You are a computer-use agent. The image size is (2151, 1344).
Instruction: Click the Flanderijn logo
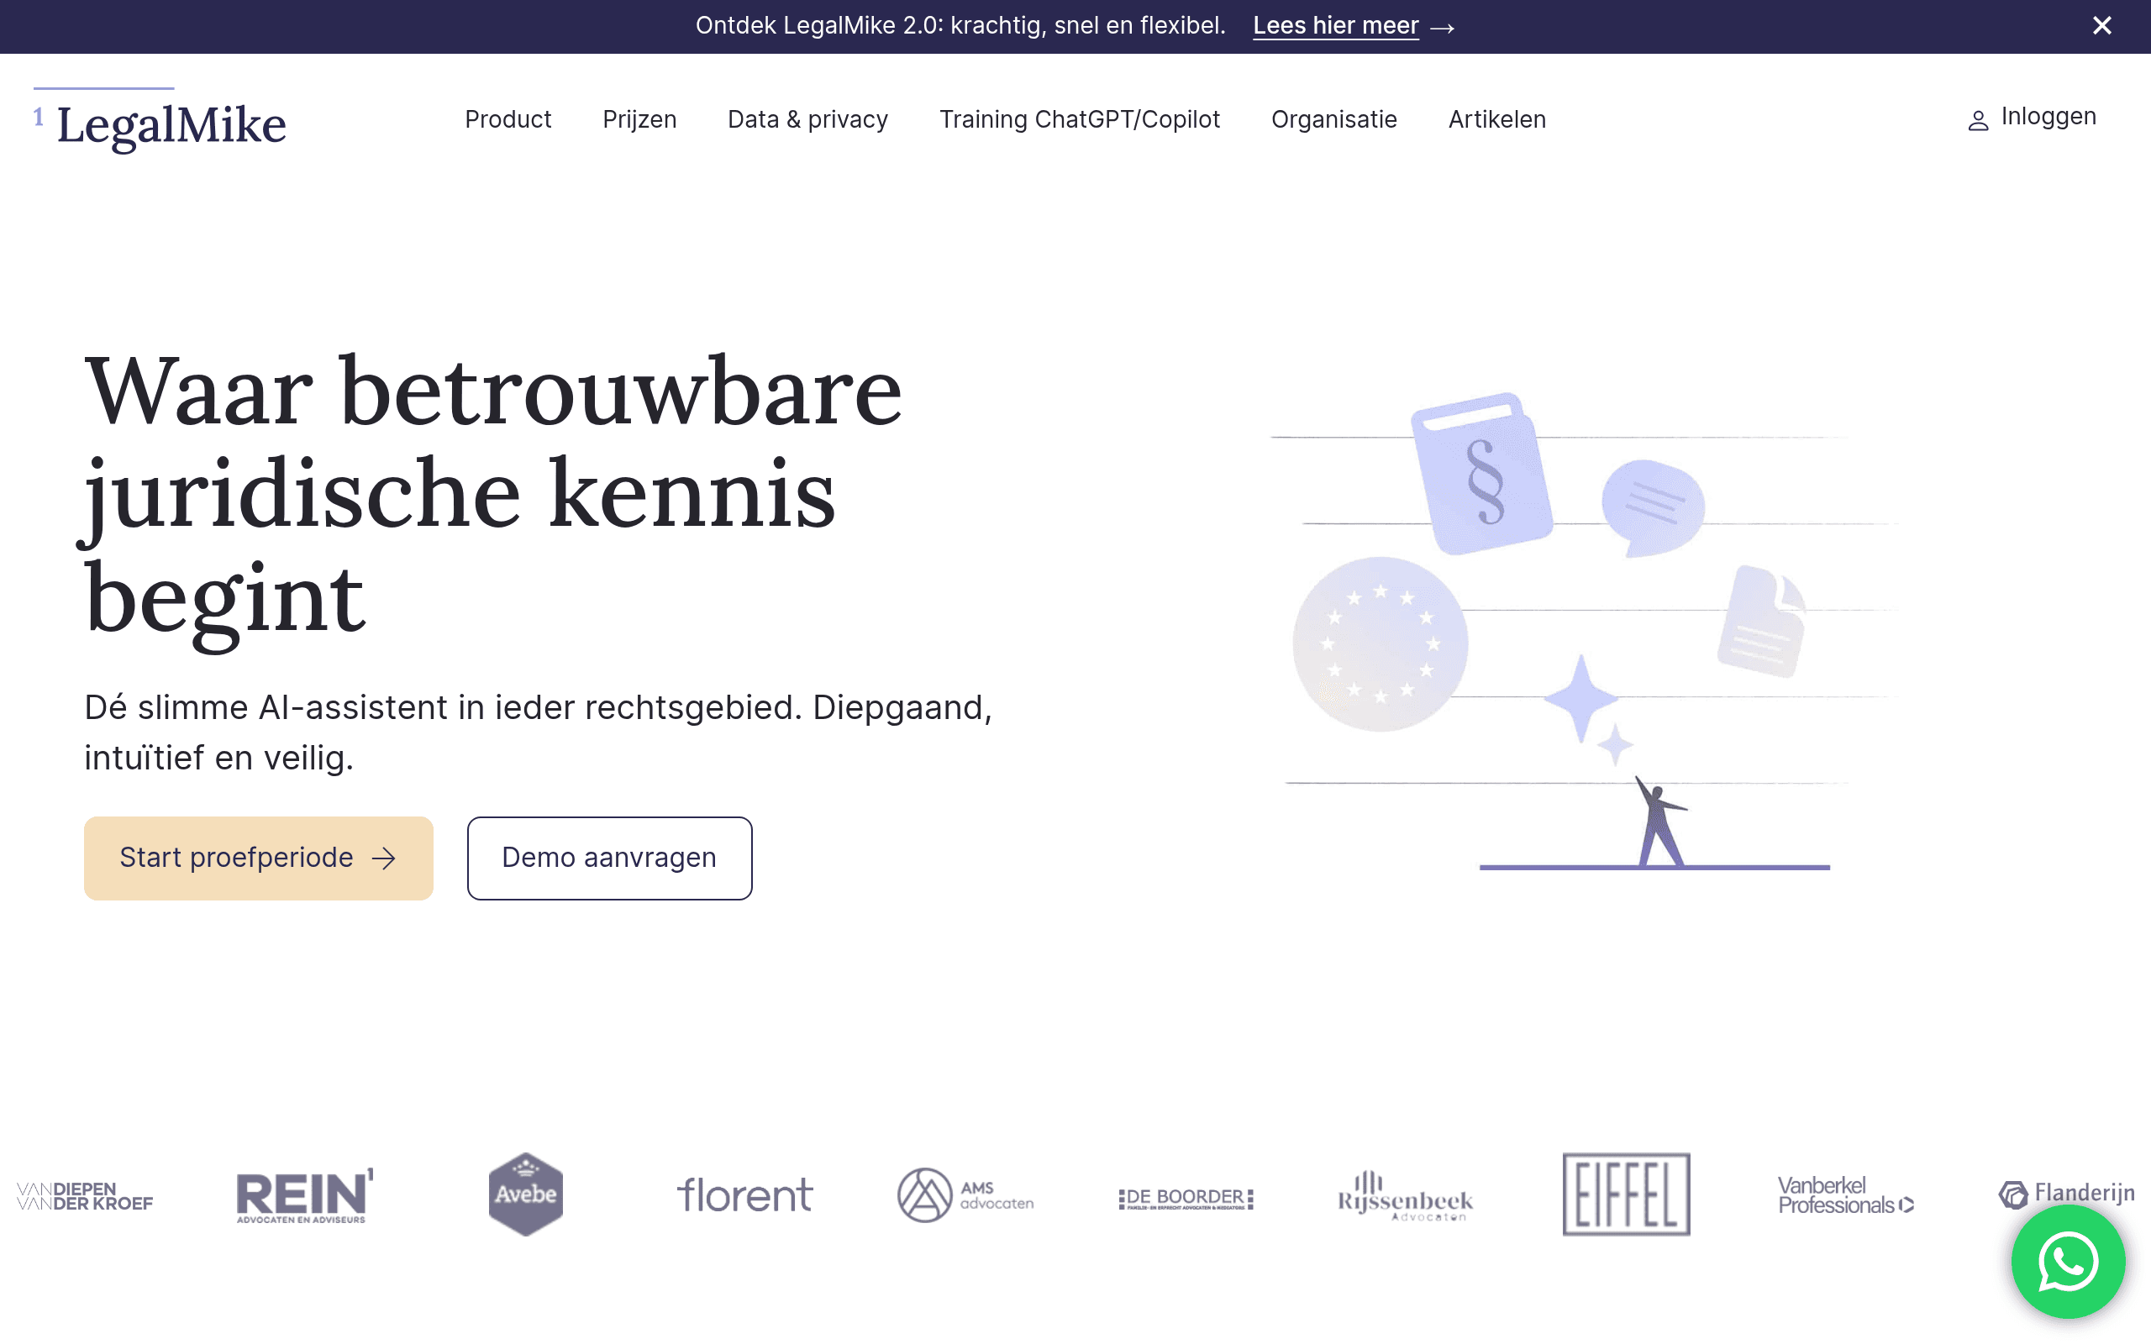(x=2065, y=1194)
